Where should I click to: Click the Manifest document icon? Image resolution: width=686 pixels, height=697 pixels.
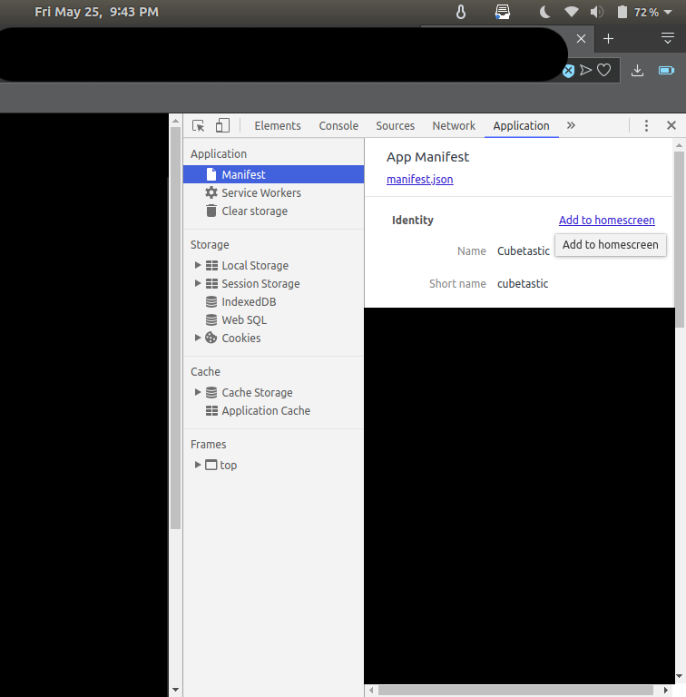211,174
